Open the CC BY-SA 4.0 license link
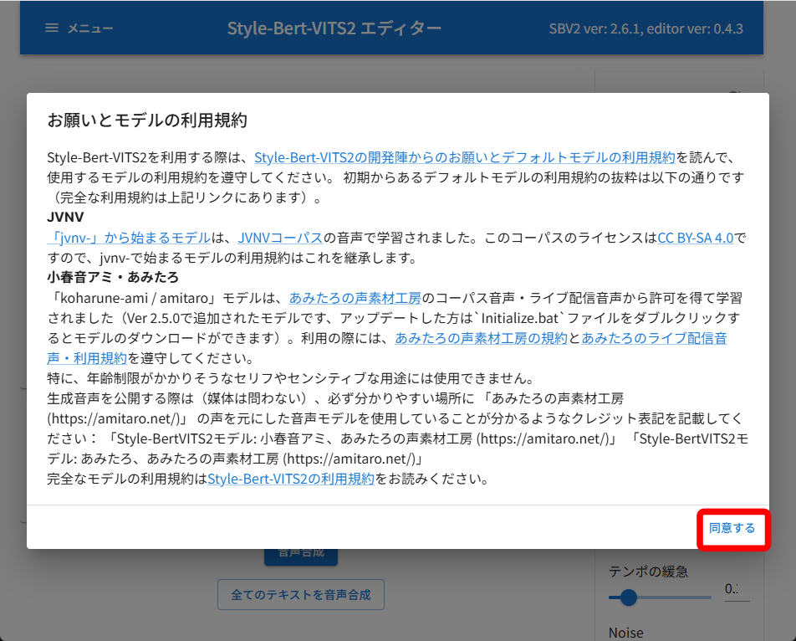 [695, 238]
